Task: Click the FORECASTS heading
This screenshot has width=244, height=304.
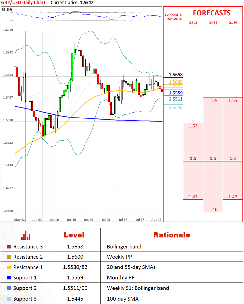Action: (x=212, y=13)
